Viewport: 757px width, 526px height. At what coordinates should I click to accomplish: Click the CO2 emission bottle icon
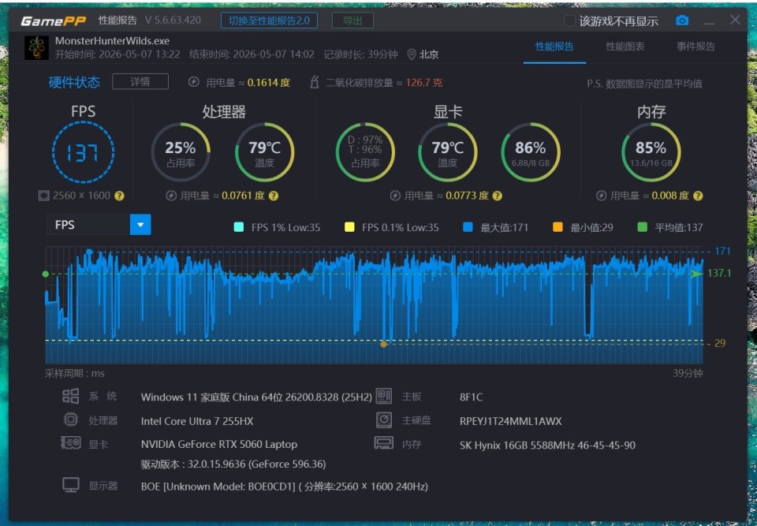click(314, 82)
